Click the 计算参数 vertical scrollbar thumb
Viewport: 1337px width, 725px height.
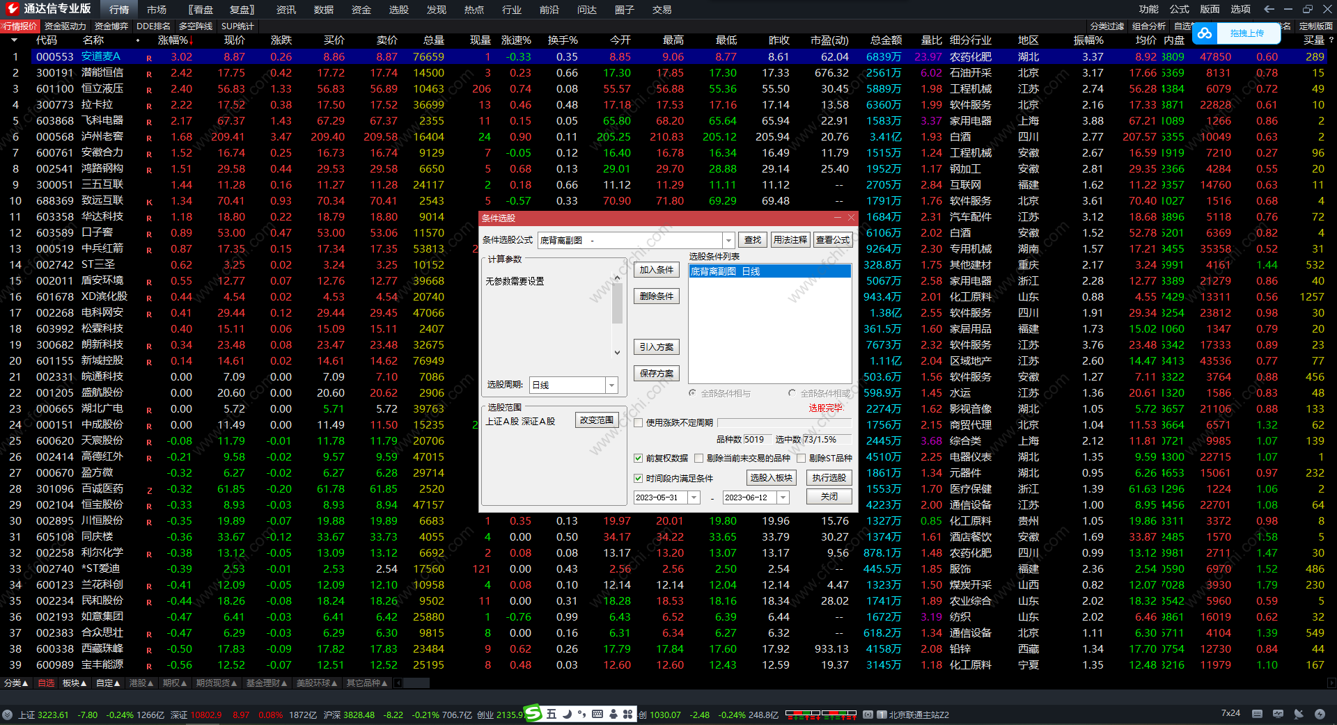point(617,303)
